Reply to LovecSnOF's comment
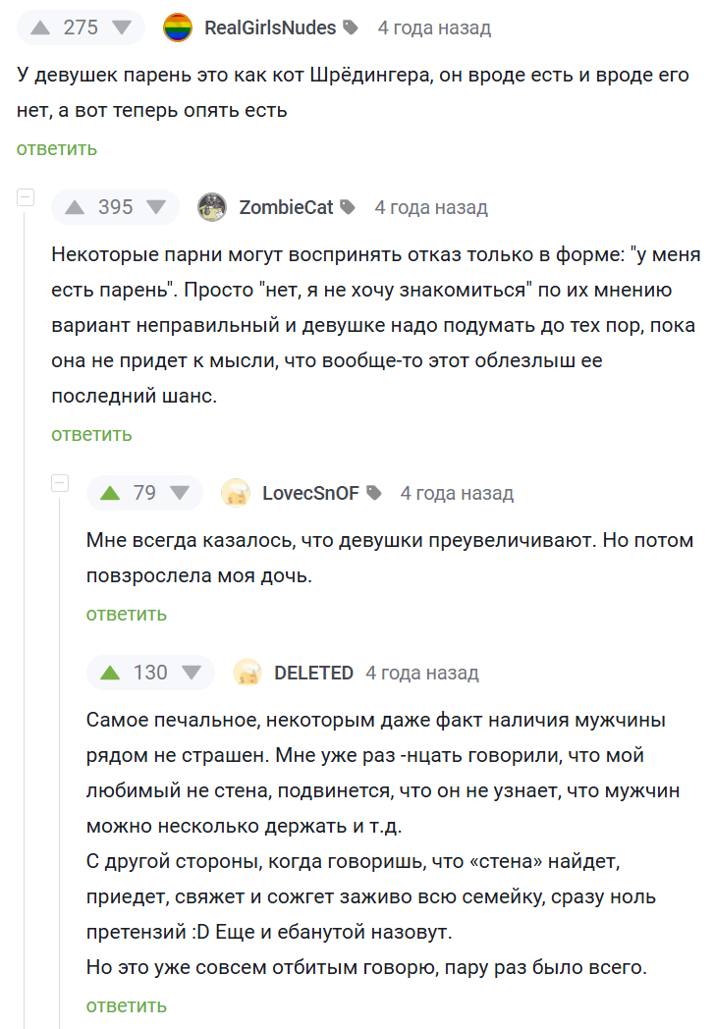Viewport: 714px width, 1029px height. point(127,614)
